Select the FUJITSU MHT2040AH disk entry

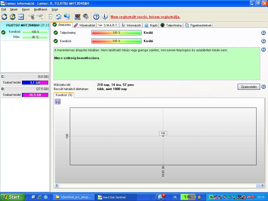pyautogui.click(x=25, y=31)
